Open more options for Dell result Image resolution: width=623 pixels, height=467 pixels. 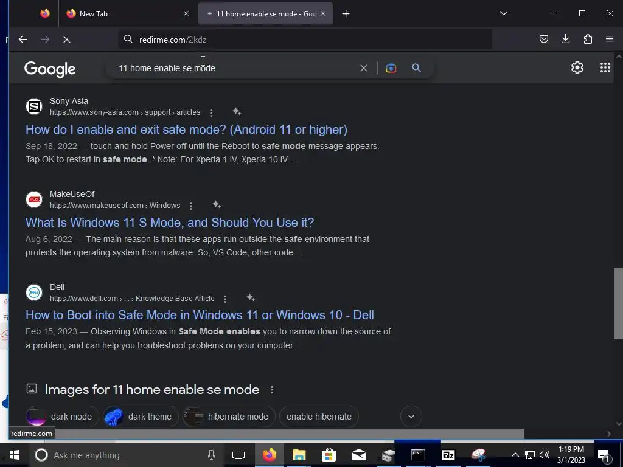(225, 299)
